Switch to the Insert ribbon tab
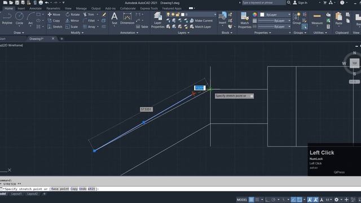This screenshot has width=361, height=203. pos(21,8)
